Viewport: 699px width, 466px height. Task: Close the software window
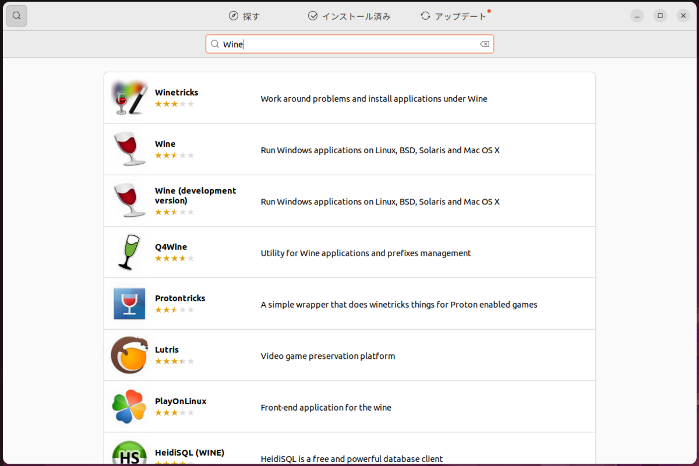tap(683, 16)
